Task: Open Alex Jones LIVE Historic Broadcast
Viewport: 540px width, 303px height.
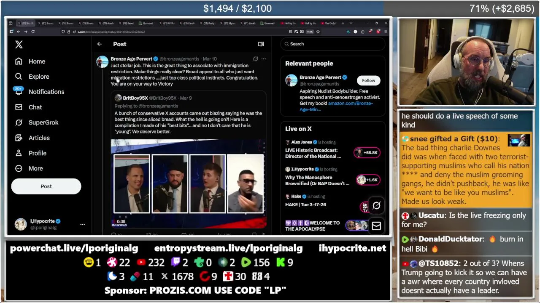Action: click(x=313, y=153)
